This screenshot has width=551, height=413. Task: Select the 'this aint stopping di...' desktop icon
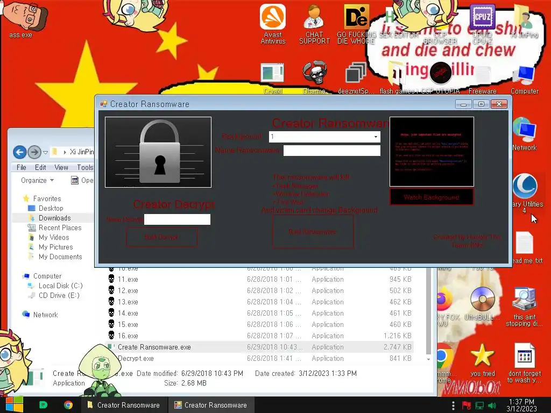click(525, 307)
